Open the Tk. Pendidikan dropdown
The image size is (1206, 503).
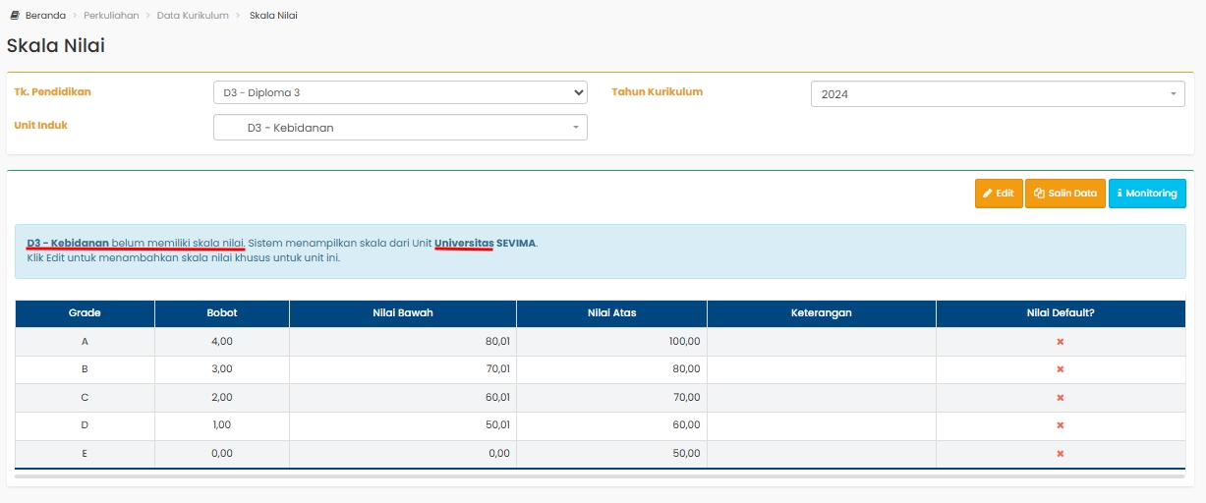point(399,92)
